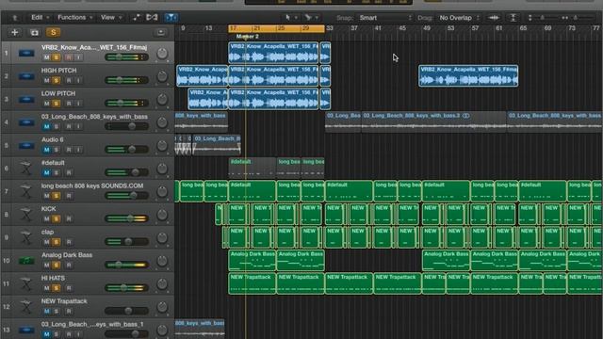Viewport: 603px width, 339px height.
Task: Select the Audio 6 track name
Action: (x=53, y=140)
